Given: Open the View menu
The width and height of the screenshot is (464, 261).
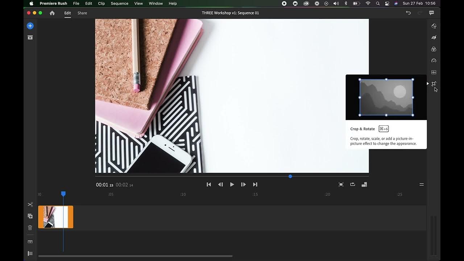Looking at the screenshot, I should (138, 3).
